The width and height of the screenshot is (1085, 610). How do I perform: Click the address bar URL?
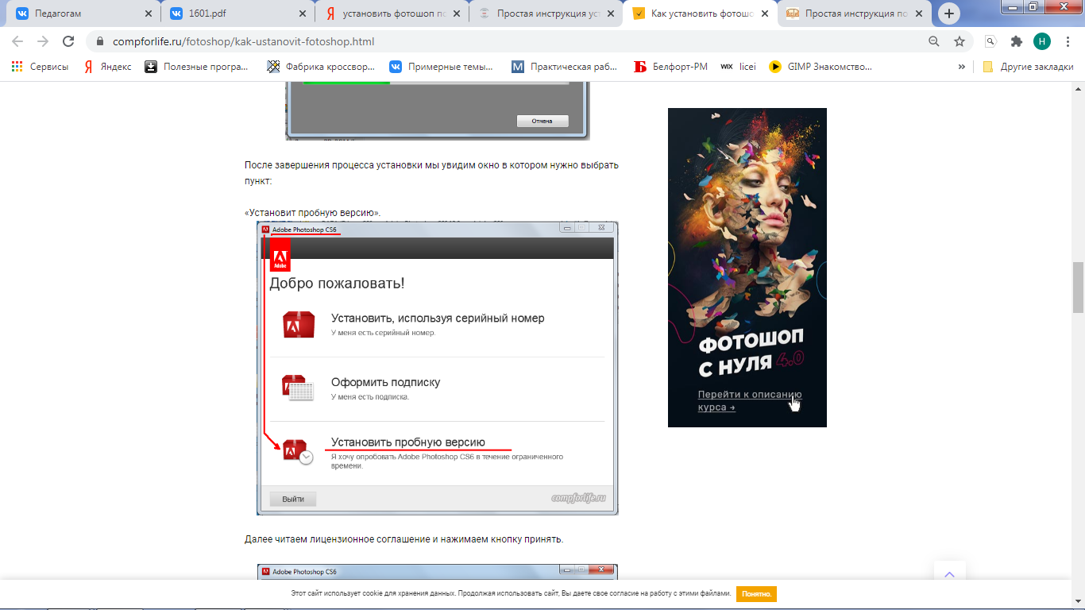pyautogui.click(x=243, y=41)
